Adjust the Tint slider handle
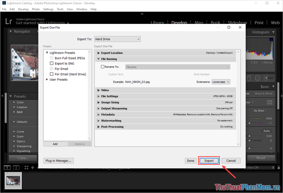 (x=249, y=123)
